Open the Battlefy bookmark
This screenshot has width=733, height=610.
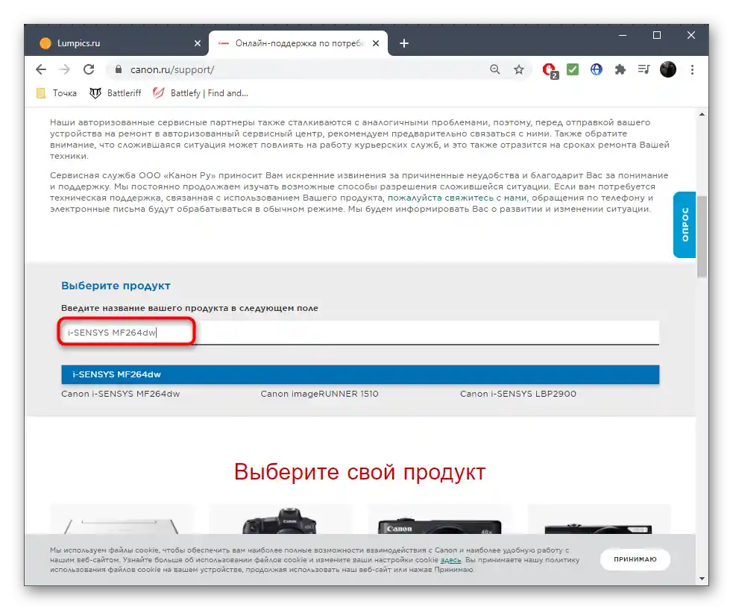click(200, 93)
